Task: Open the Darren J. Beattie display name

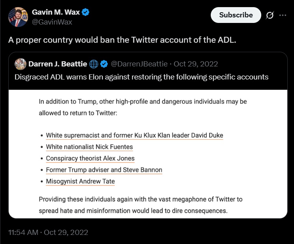Action: 57,64
